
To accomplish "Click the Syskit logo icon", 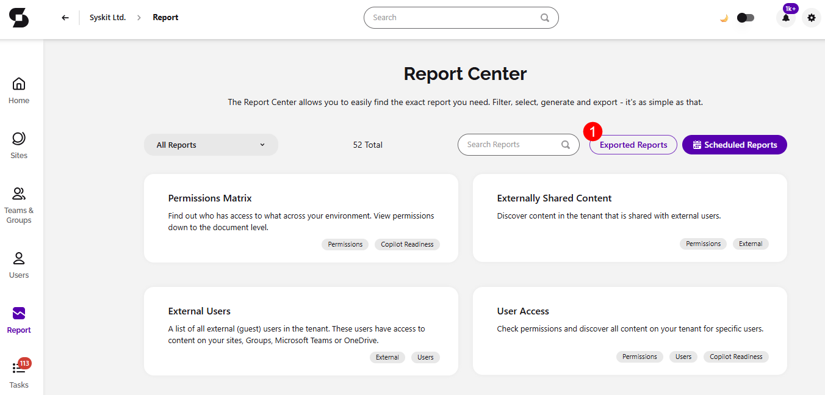I will coord(19,18).
